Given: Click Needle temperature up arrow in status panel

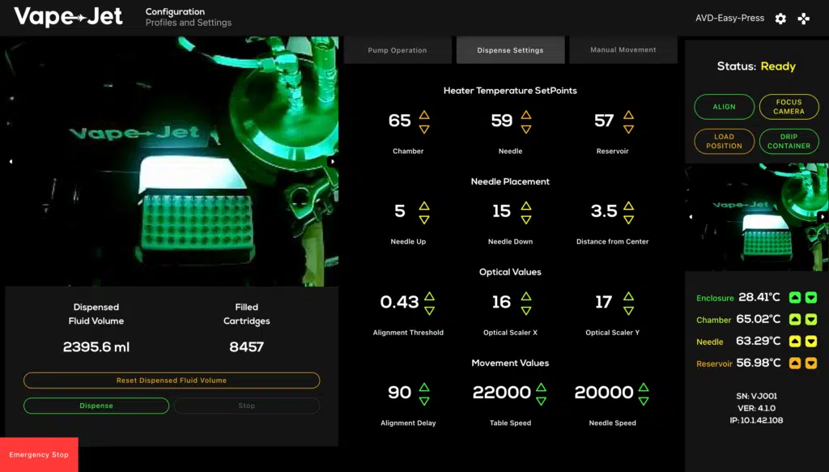Looking at the screenshot, I should [795, 342].
